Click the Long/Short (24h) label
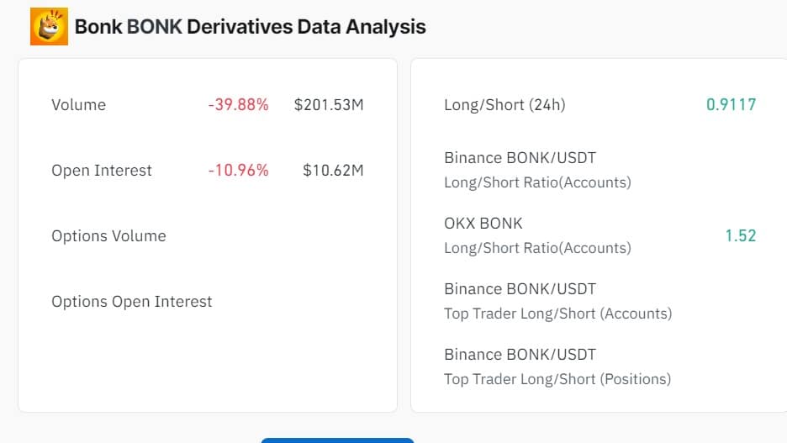The height and width of the screenshot is (443, 787). [x=504, y=105]
